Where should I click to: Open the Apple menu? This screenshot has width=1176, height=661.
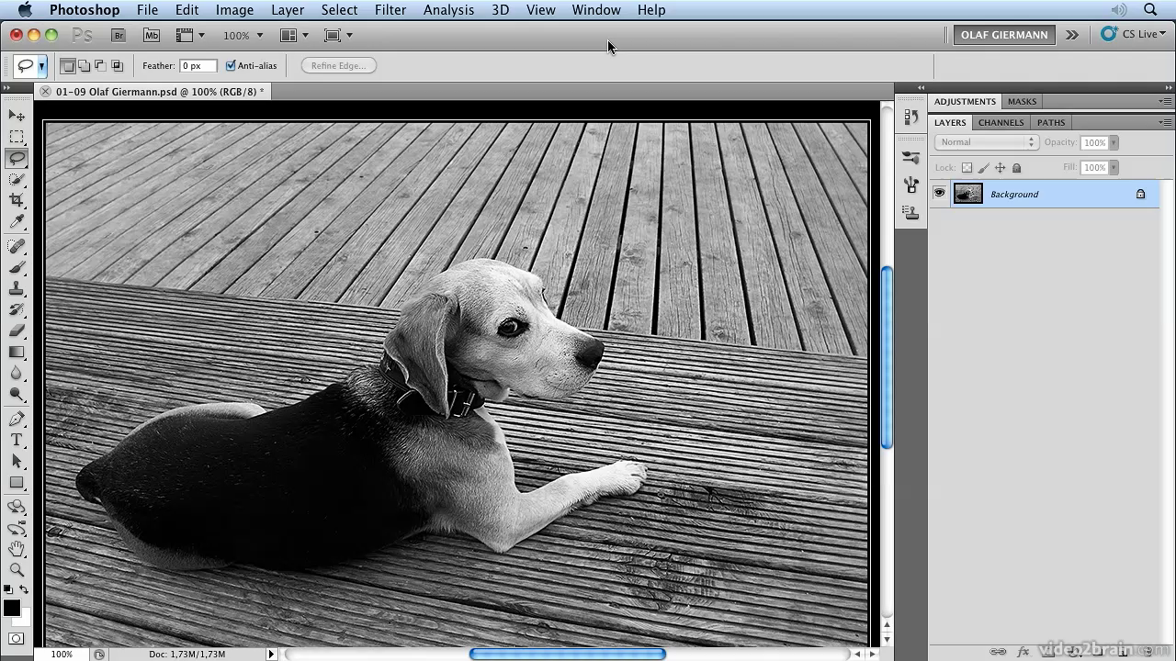coord(25,10)
